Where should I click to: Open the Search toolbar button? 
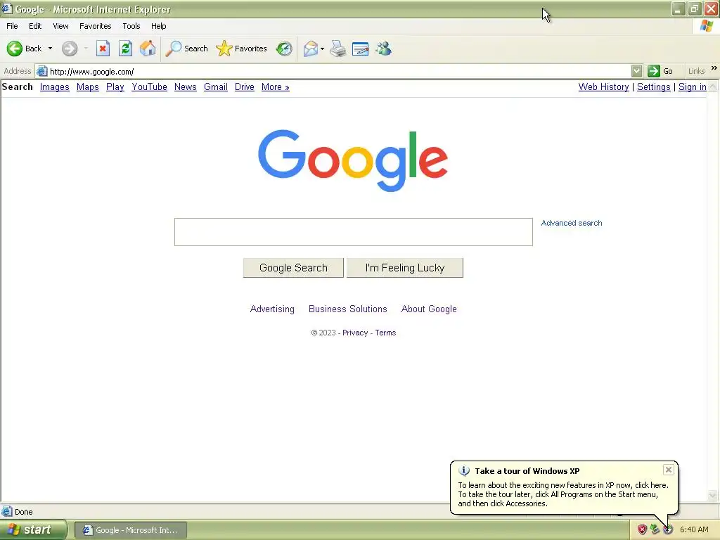click(x=187, y=49)
